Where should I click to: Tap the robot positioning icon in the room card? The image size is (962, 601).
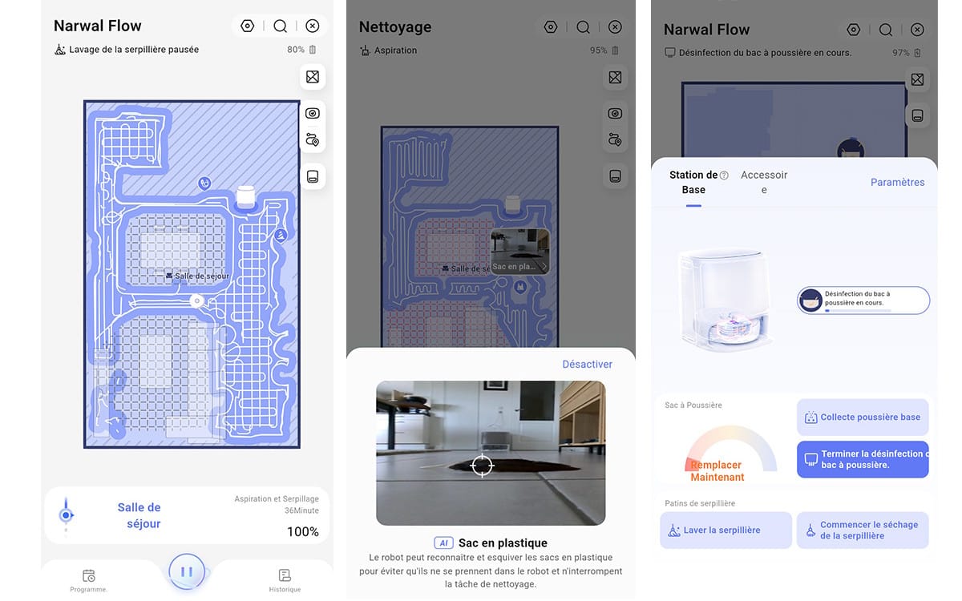coord(67,514)
